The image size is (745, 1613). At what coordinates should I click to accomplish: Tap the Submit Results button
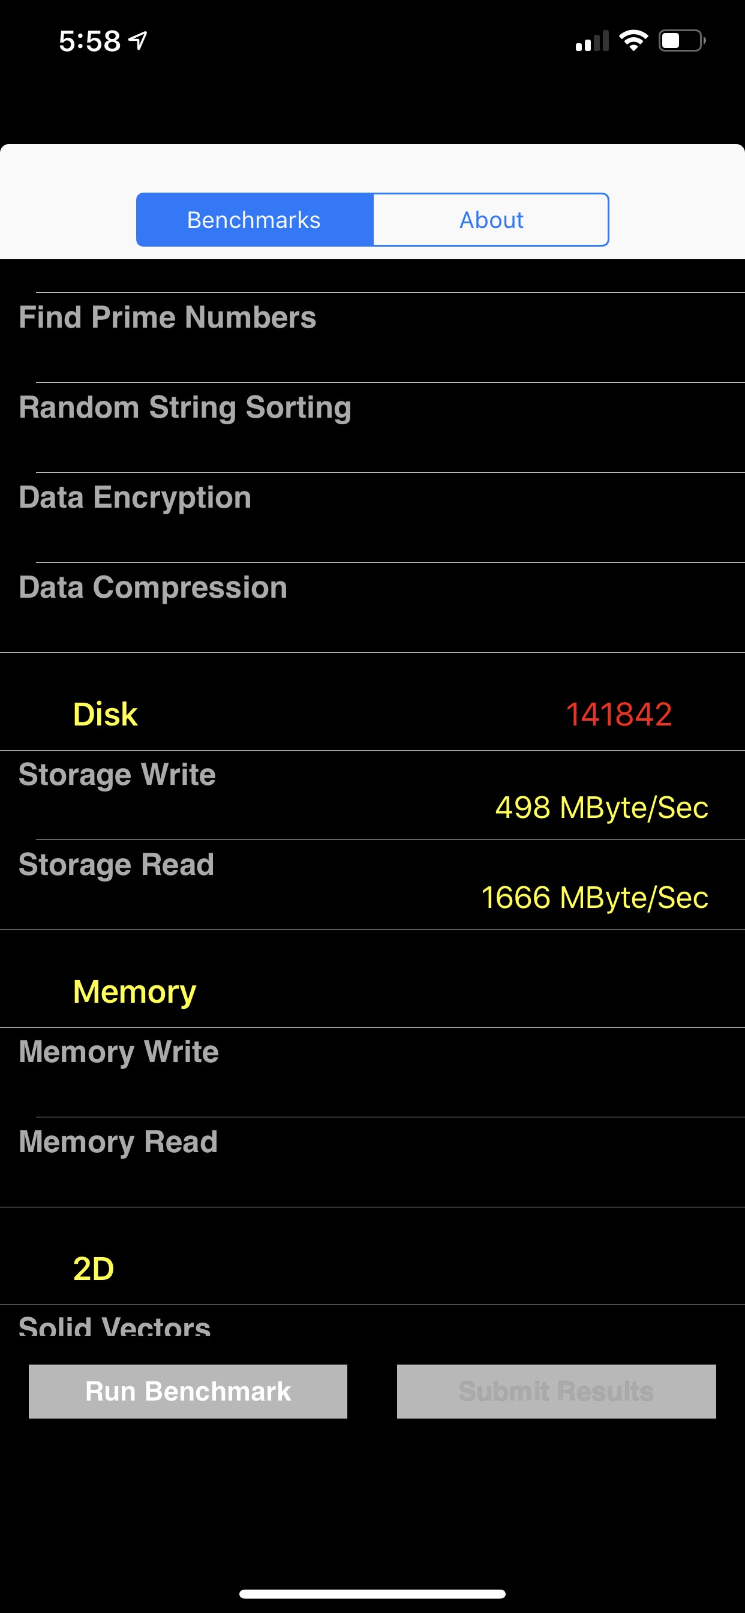(x=556, y=1392)
